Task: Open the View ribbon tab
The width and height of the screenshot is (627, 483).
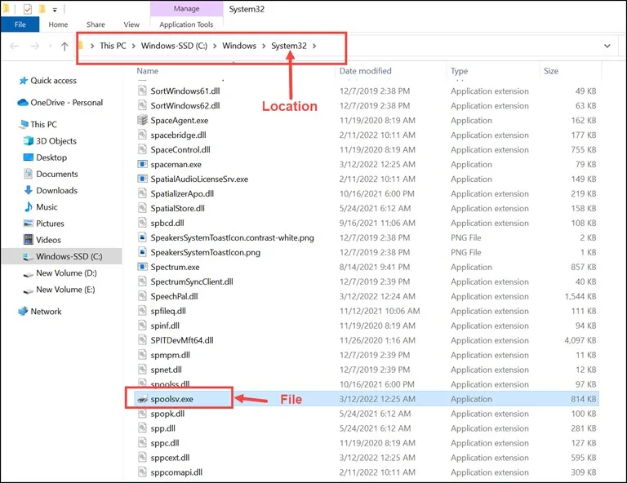Action: tap(131, 24)
